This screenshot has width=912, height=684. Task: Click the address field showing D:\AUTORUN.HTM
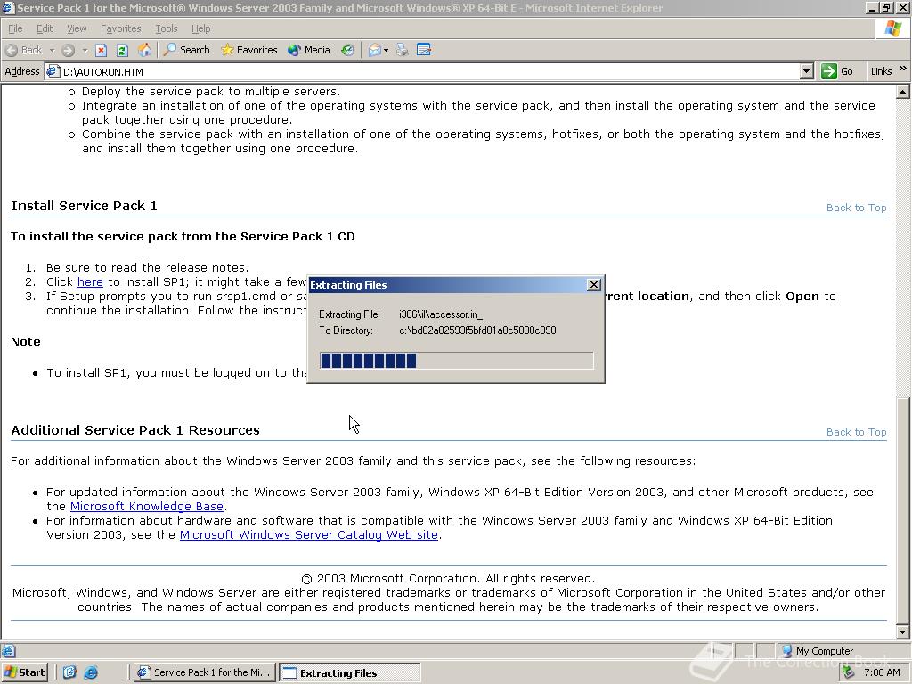click(430, 71)
